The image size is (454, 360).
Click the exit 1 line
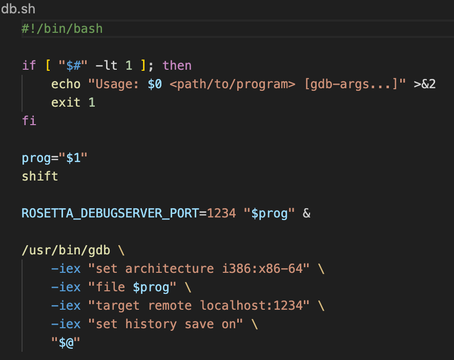(73, 102)
